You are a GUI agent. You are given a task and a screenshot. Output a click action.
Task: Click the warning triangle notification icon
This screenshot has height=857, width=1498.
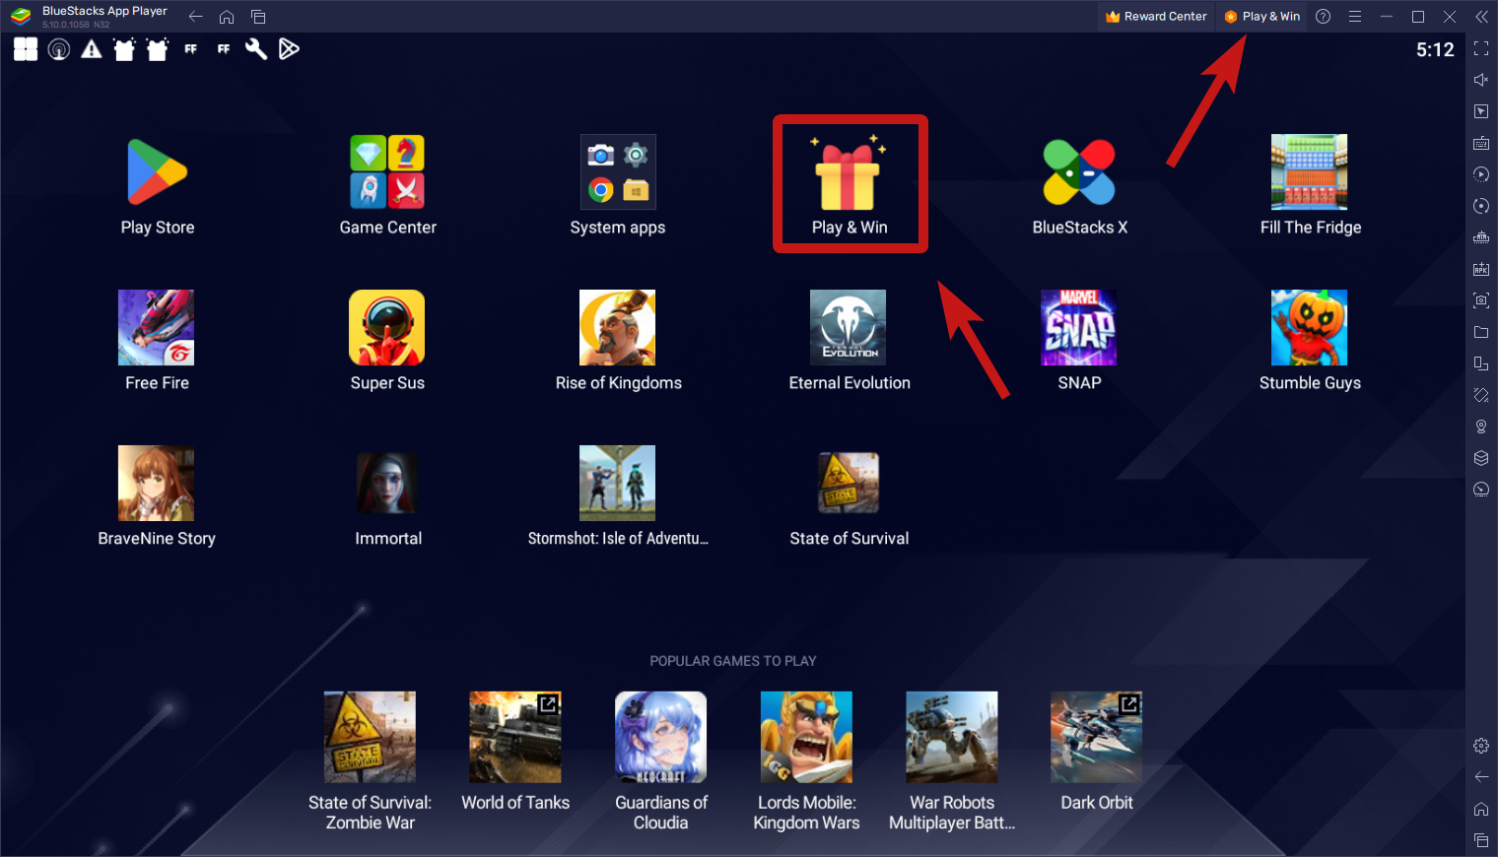point(92,49)
